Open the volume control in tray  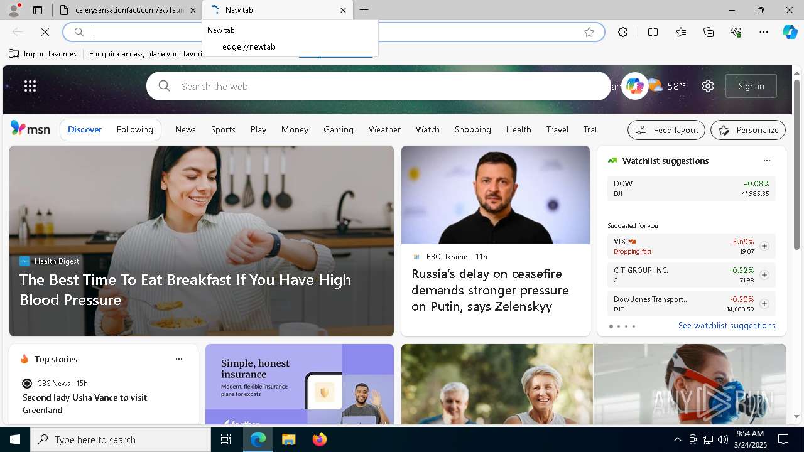click(x=722, y=439)
